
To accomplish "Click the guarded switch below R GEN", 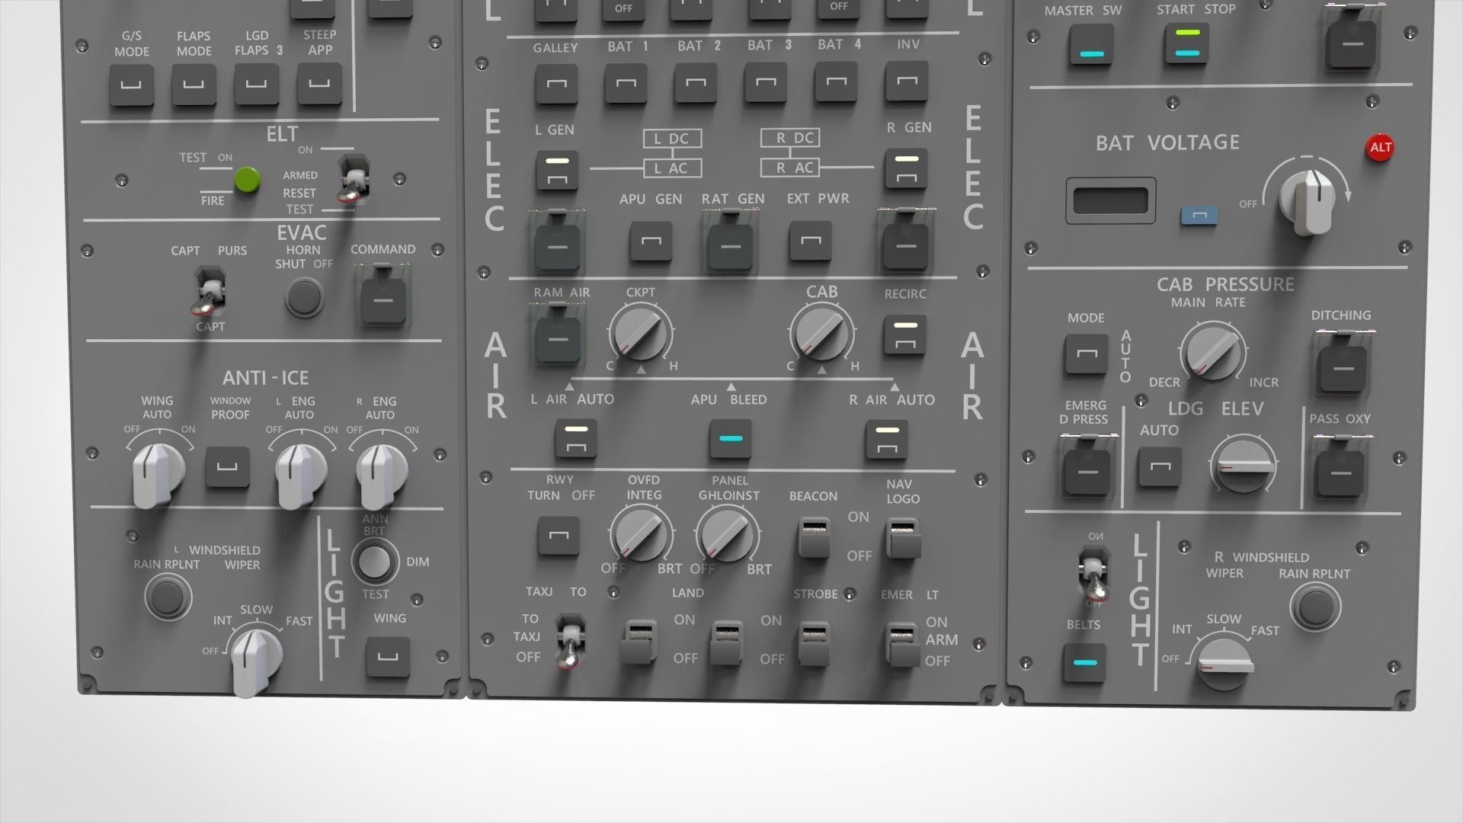I will click(x=904, y=239).
